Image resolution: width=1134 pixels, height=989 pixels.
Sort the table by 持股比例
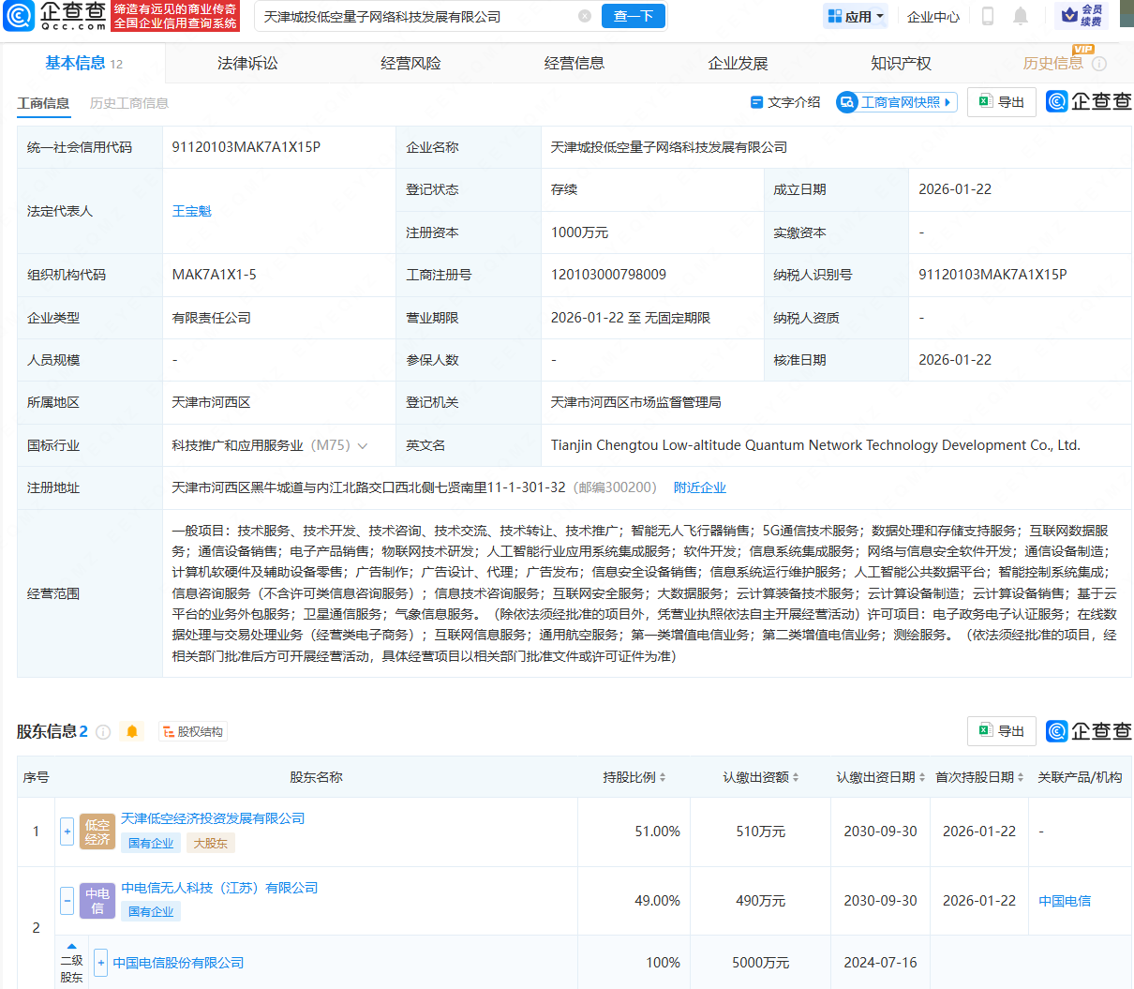click(x=634, y=777)
